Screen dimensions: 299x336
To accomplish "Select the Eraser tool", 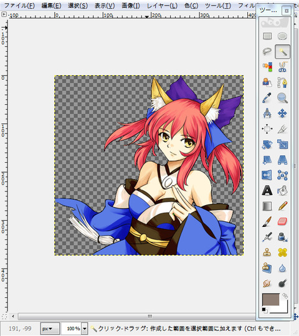I will point(282,221).
